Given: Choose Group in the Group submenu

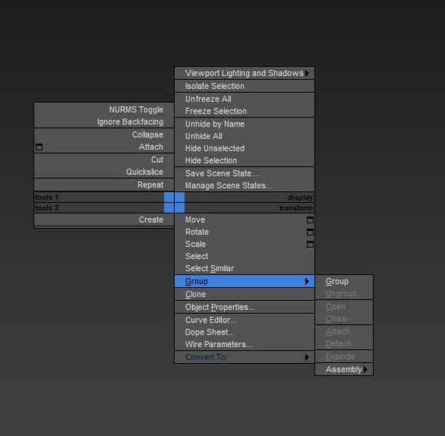Looking at the screenshot, I should [x=344, y=281].
